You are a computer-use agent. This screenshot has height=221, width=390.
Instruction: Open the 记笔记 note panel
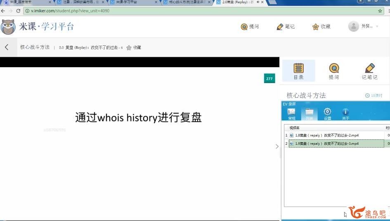coord(370,71)
